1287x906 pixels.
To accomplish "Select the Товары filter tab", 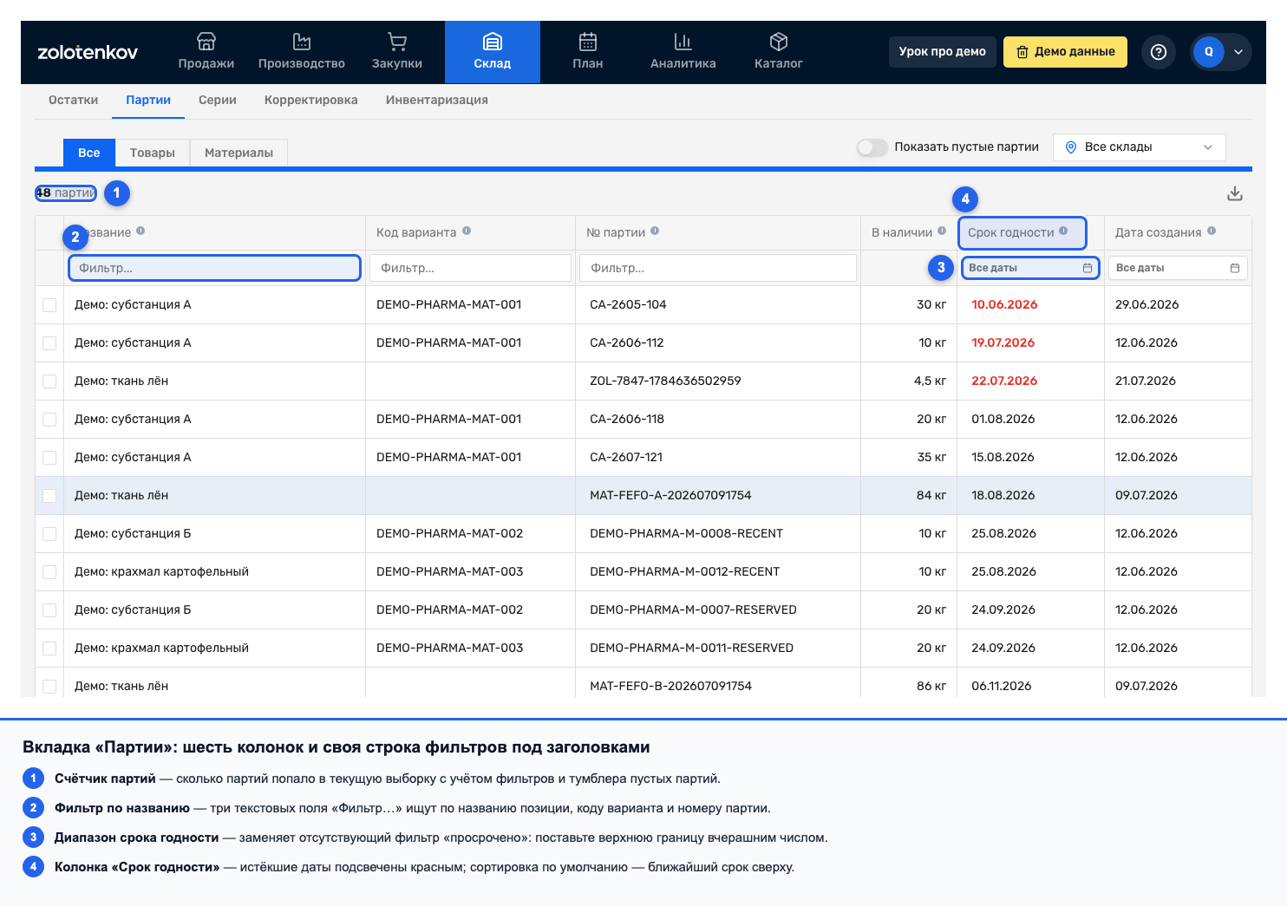I will [153, 153].
